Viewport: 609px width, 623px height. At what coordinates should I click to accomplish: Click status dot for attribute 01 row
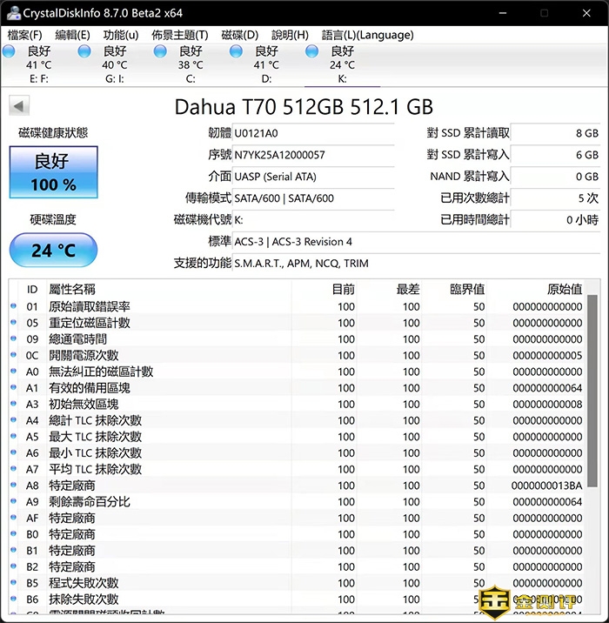click(x=13, y=307)
